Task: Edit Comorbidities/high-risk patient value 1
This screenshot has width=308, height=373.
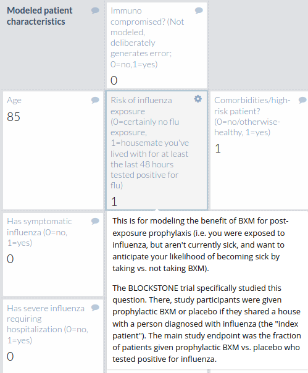Action: [218, 148]
